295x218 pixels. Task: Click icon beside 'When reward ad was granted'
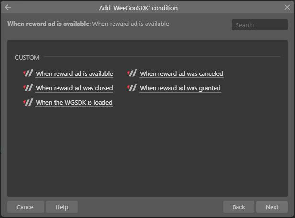(132, 88)
